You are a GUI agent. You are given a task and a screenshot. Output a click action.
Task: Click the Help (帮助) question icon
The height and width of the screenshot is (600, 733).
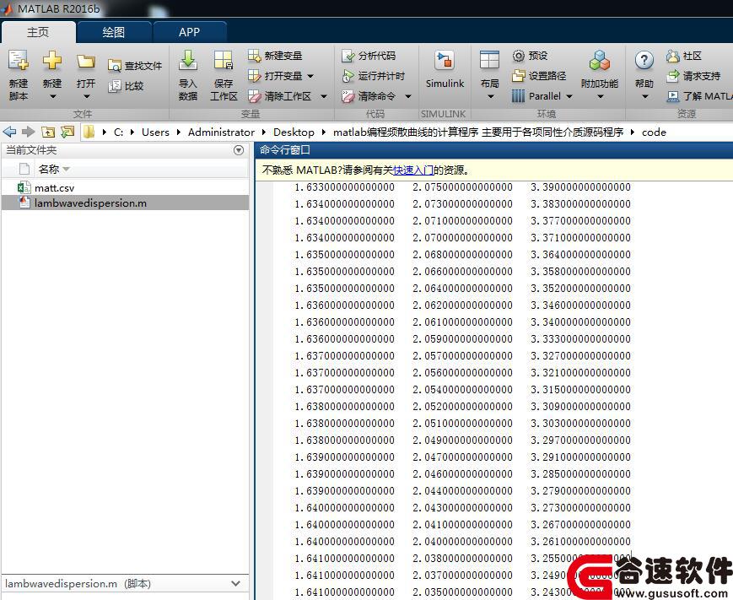[x=644, y=60]
